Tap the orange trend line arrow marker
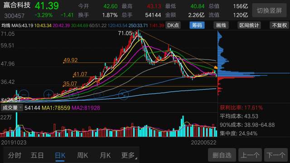 216,67
